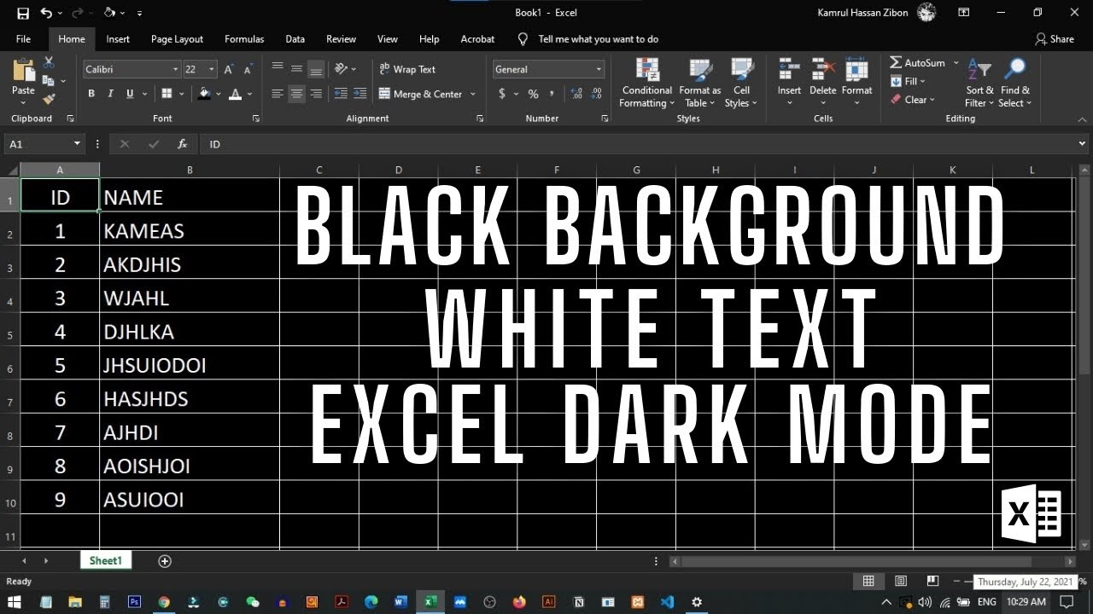Apply the Font Color A swatch
Image resolution: width=1093 pixels, height=614 pixels.
pyautogui.click(x=237, y=94)
